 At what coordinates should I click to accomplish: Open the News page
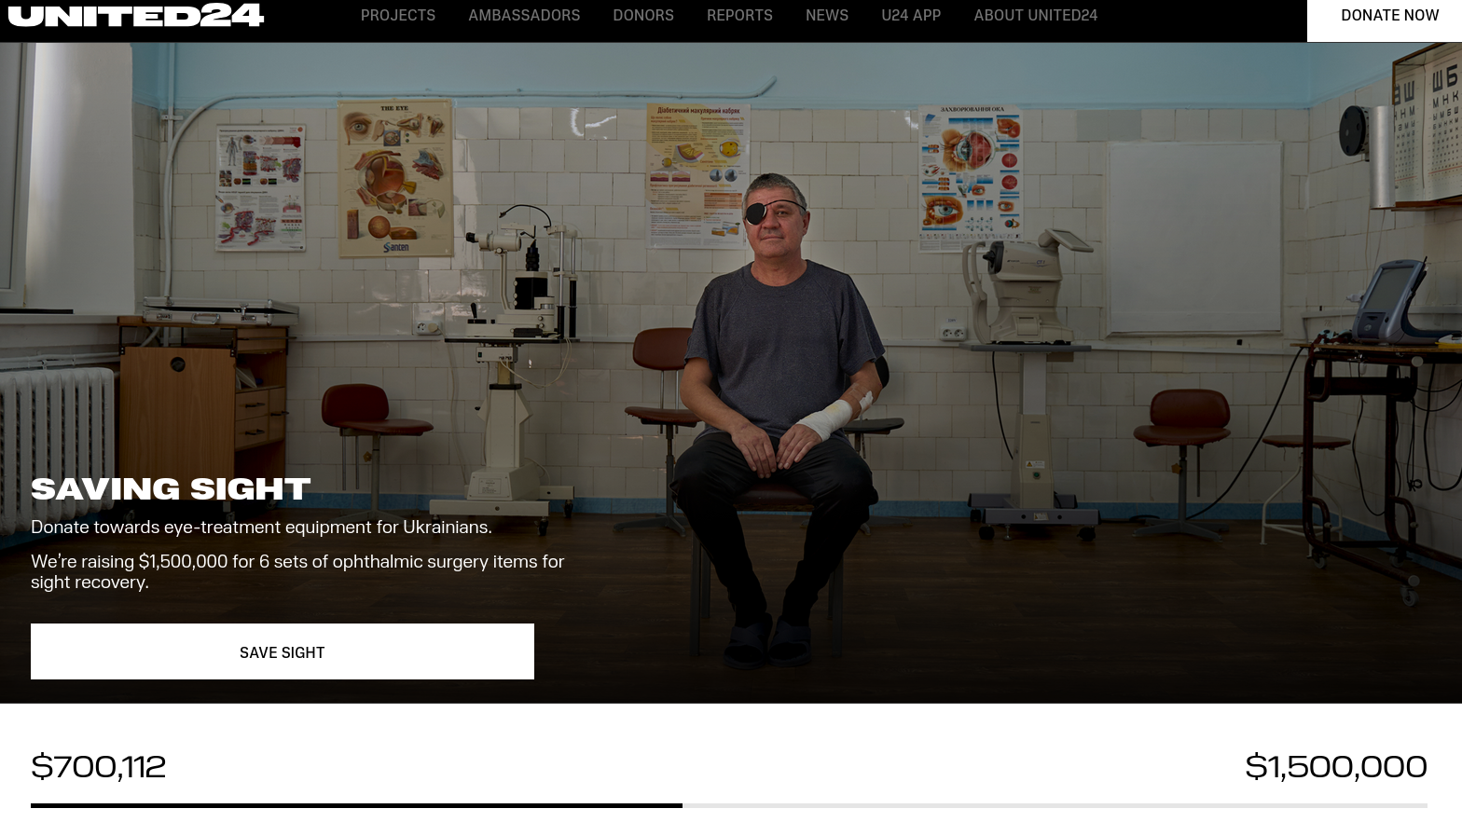pos(827,16)
